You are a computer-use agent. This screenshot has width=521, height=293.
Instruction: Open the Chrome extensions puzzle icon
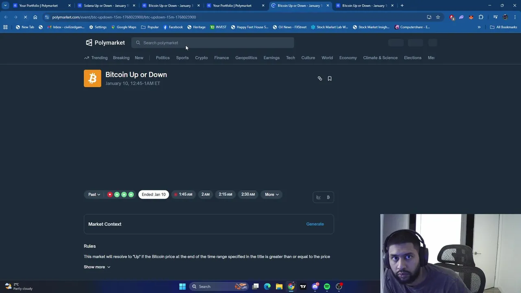(x=481, y=17)
